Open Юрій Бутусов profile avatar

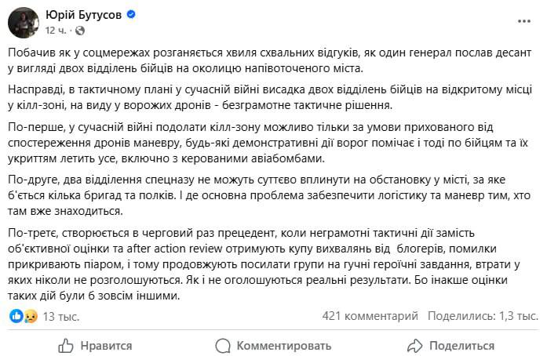22,21
